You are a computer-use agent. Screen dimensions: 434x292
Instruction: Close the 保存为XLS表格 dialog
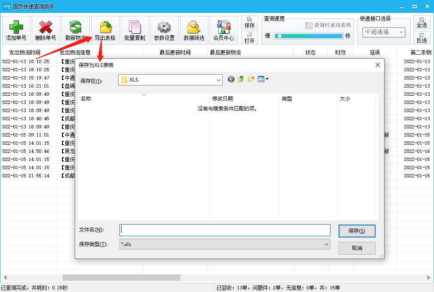pos(378,65)
